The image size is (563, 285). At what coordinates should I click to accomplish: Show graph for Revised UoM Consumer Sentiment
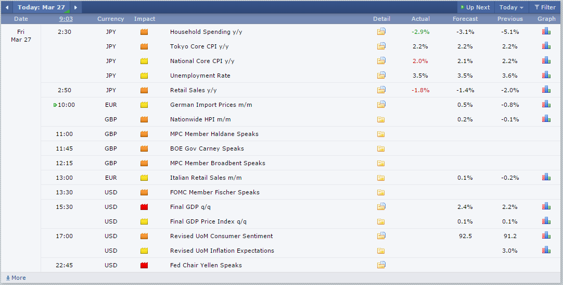tap(546, 236)
